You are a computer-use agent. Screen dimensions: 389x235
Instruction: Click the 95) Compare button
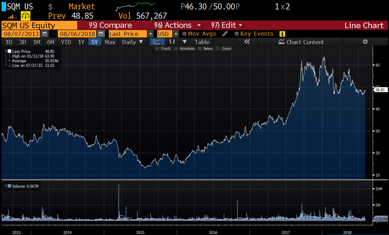point(110,25)
